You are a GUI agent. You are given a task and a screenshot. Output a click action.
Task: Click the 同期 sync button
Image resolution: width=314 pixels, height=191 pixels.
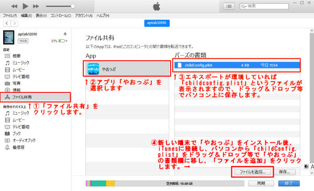coord(261,183)
